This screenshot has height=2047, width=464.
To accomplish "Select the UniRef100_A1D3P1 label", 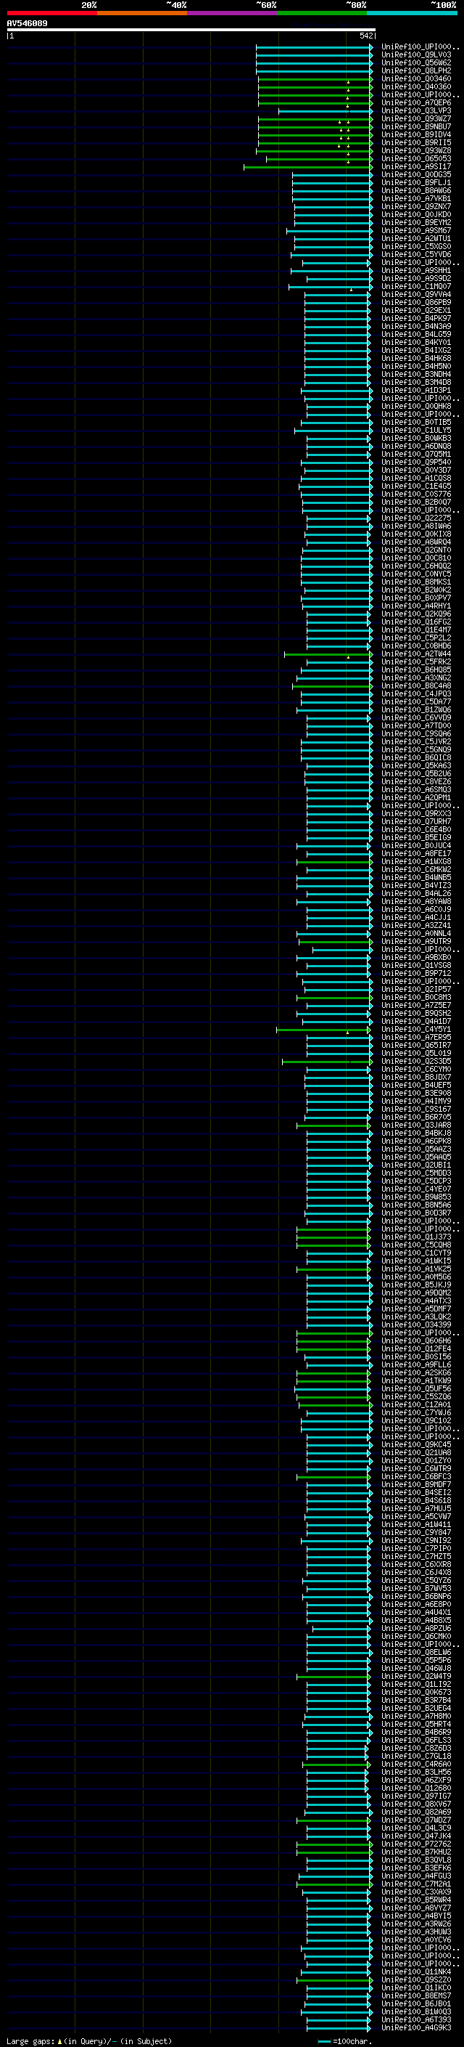I will point(415,390).
